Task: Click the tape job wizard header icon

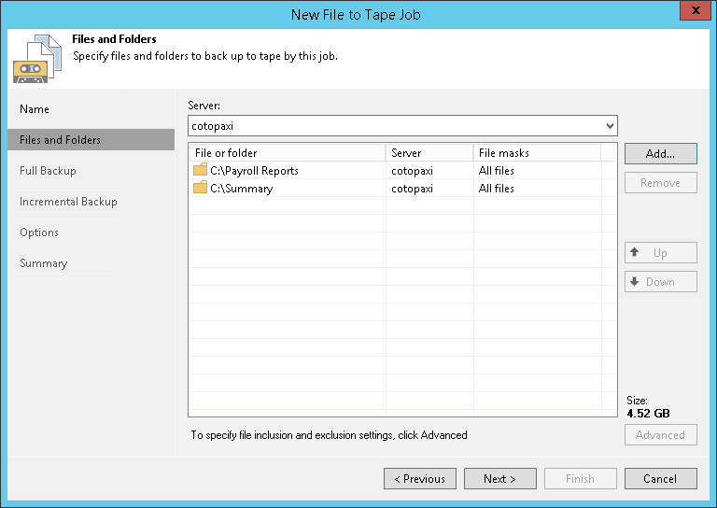Action: 33,59
